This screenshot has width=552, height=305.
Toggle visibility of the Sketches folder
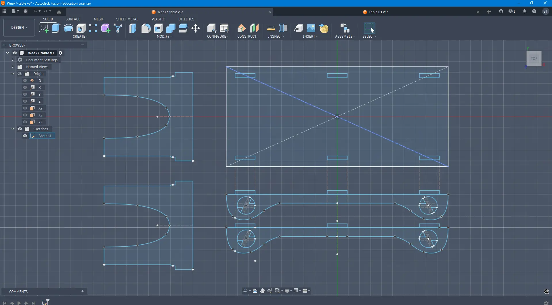tap(20, 129)
